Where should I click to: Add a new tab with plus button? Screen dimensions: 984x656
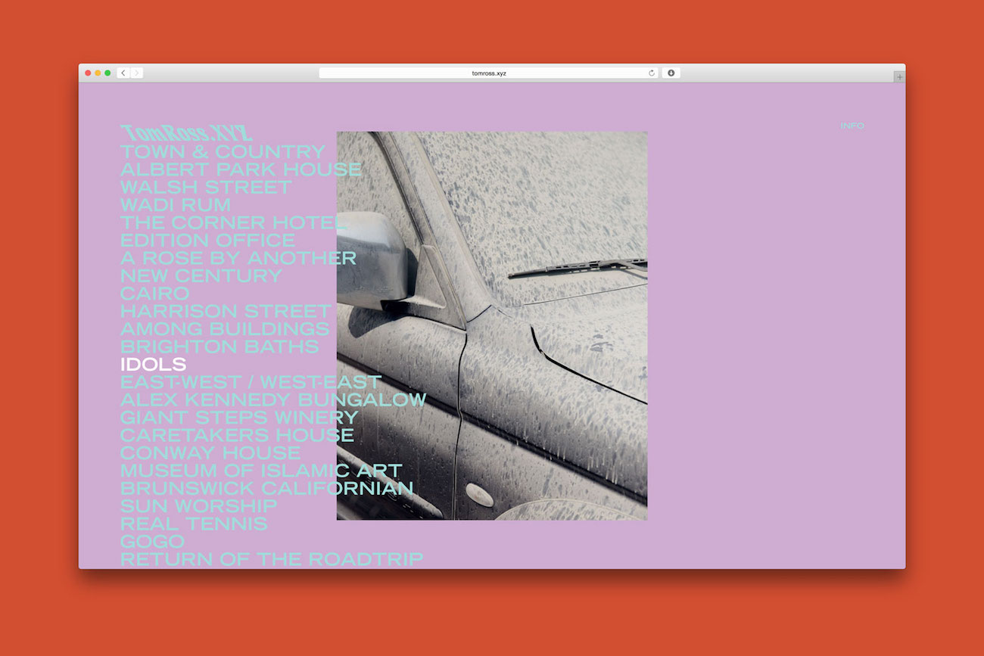click(x=899, y=76)
